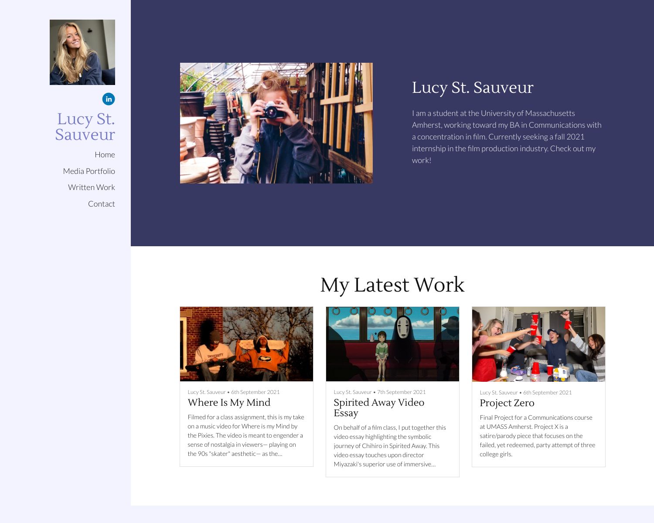The width and height of the screenshot is (654, 523).
Task: Click the My Latest Work heading
Action: 392,285
